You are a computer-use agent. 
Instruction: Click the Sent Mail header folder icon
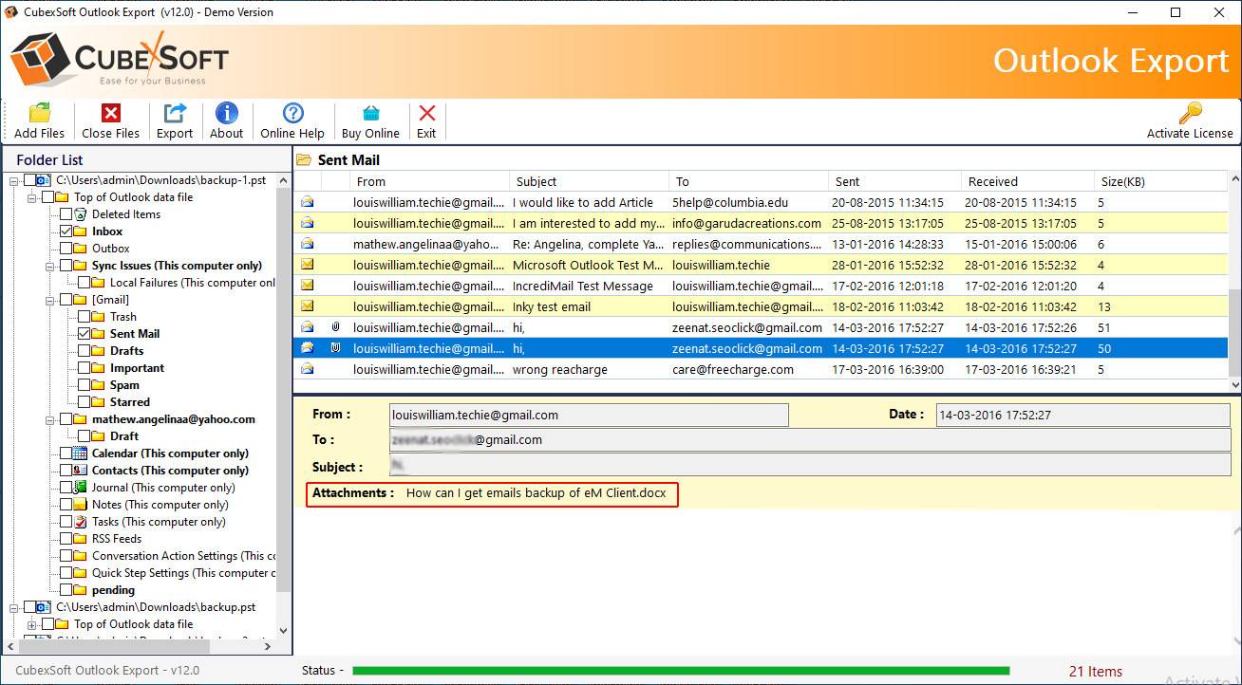coord(304,159)
